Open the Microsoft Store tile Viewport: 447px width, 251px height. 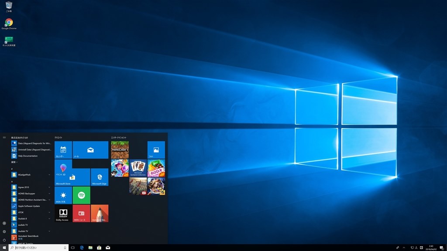(x=72, y=177)
